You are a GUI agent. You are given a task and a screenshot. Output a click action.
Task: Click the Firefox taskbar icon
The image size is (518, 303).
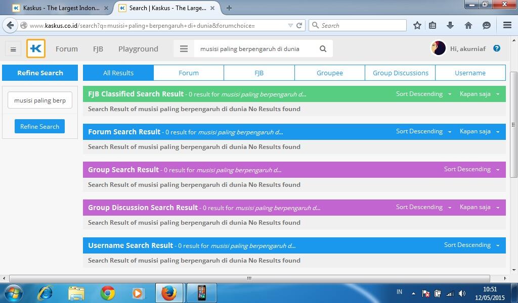tap(169, 293)
